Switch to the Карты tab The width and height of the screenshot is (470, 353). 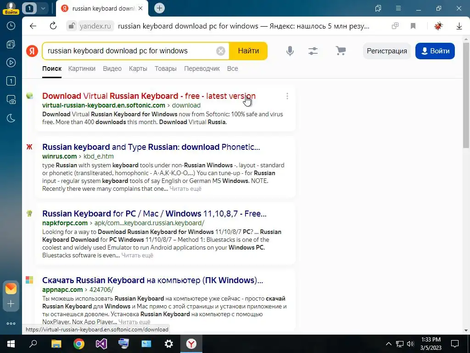(138, 68)
